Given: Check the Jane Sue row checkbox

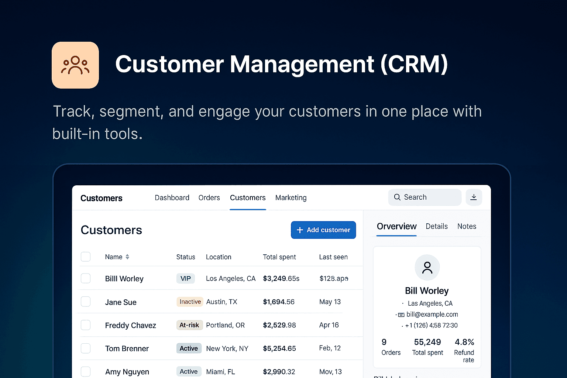Looking at the screenshot, I should tap(86, 302).
